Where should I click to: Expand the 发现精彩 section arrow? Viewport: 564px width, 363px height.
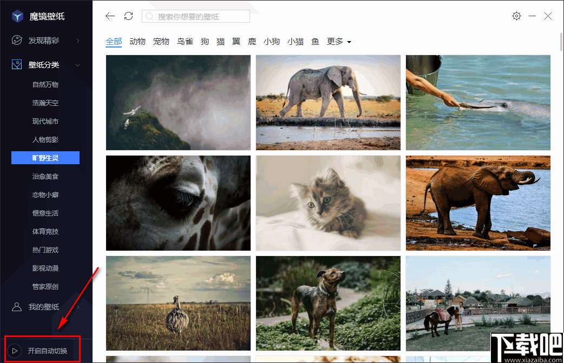(x=78, y=41)
